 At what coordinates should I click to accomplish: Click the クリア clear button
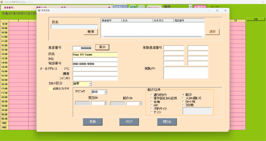(129, 122)
